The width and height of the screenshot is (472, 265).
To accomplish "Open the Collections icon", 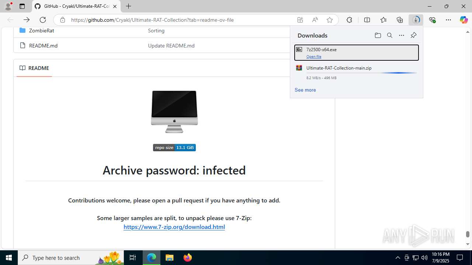I will [x=400, y=20].
